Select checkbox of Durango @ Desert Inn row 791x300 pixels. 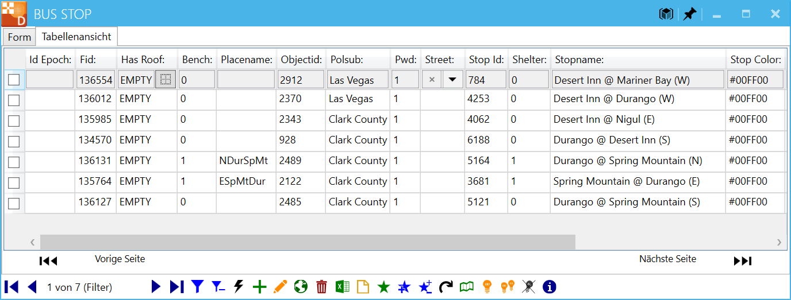pos(14,142)
